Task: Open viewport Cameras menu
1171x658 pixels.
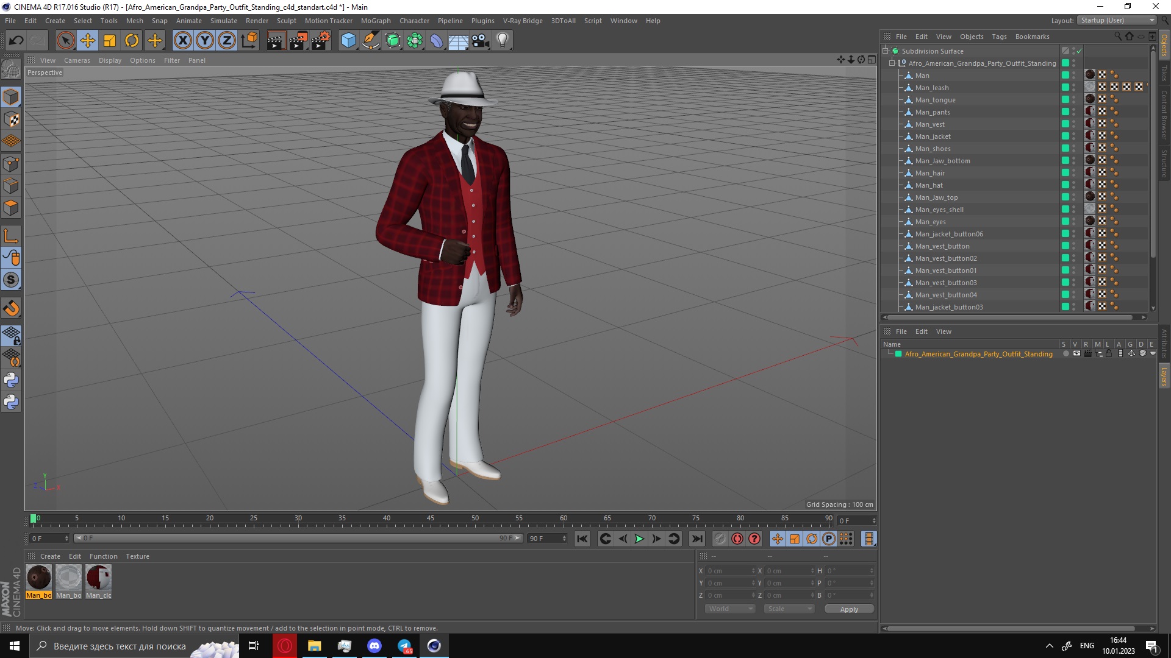Action: [x=77, y=60]
